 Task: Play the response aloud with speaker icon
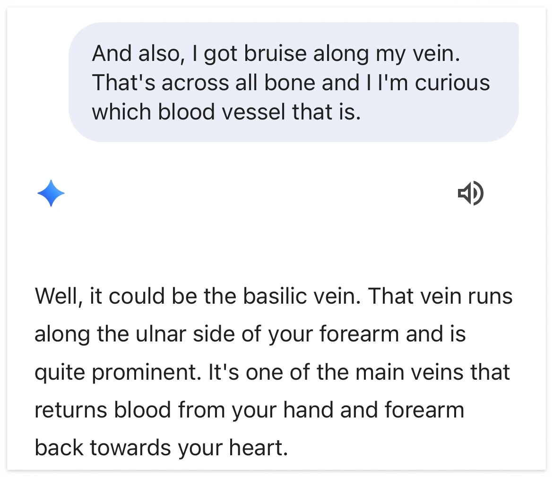coord(470,193)
